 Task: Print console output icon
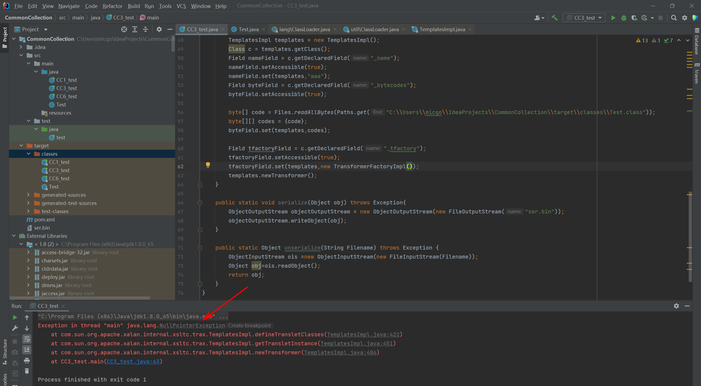click(x=27, y=361)
